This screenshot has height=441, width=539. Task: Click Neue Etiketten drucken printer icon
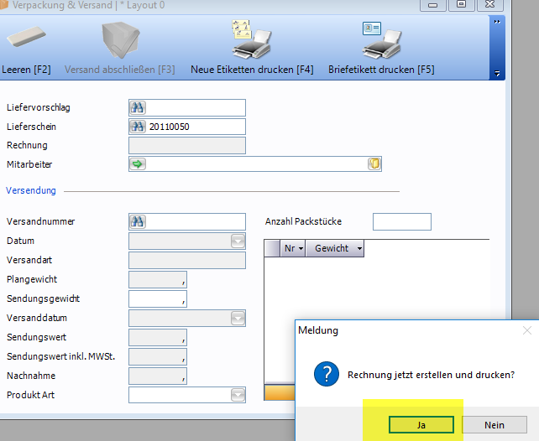pos(252,38)
